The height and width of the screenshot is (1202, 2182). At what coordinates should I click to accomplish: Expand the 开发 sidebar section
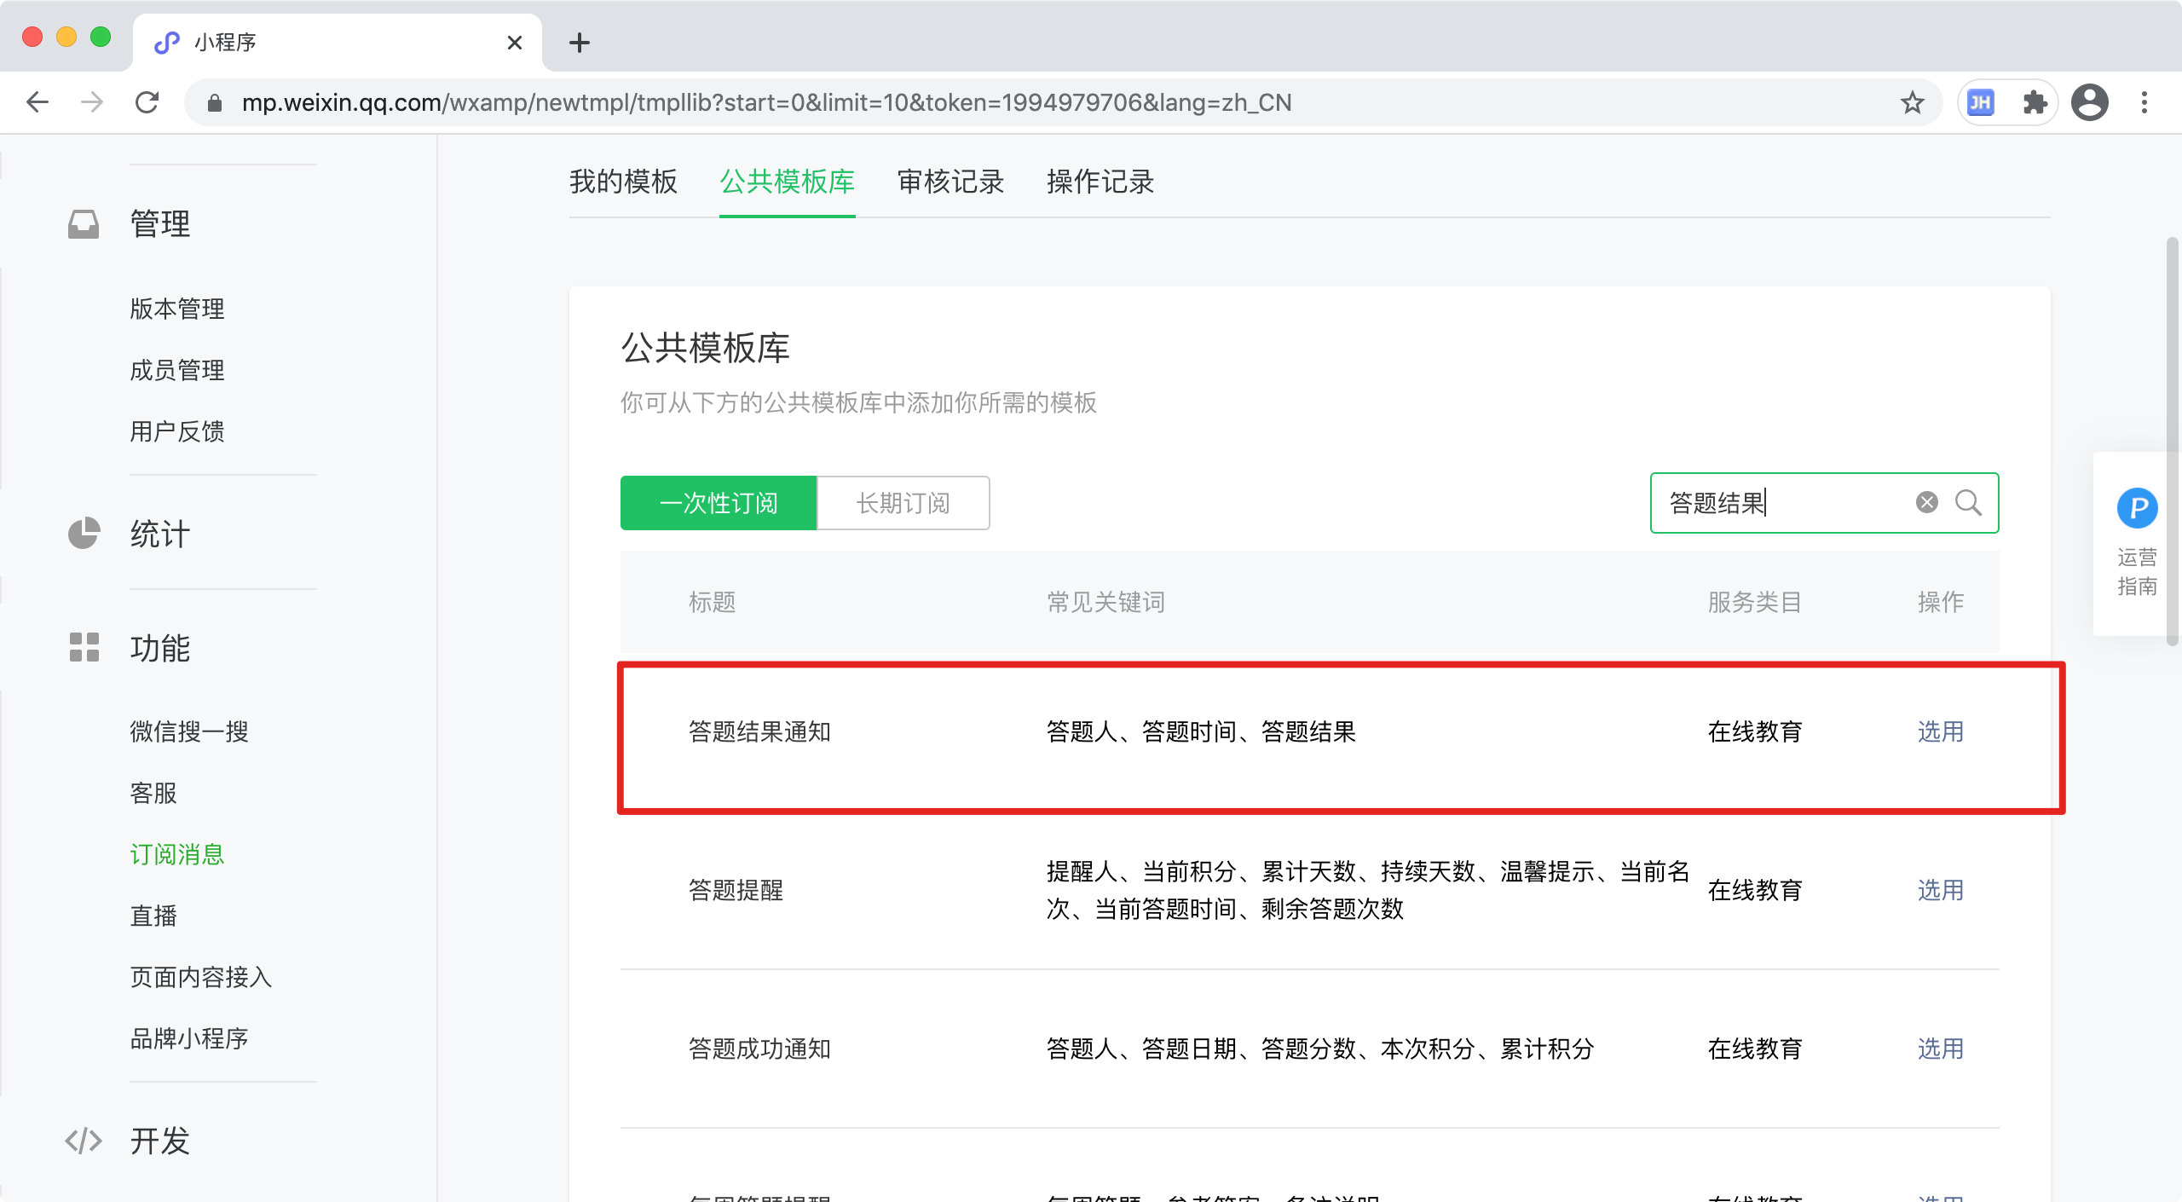[x=159, y=1141]
